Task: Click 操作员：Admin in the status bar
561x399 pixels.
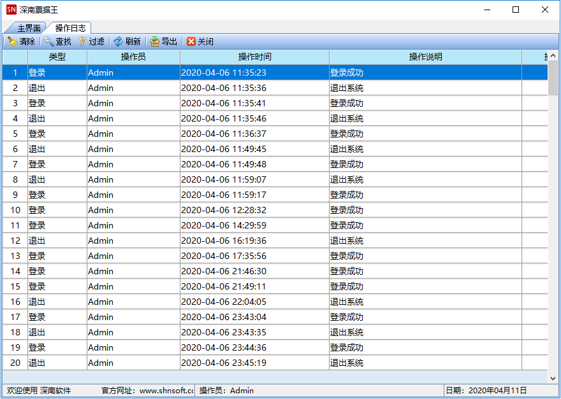Action: (x=226, y=391)
